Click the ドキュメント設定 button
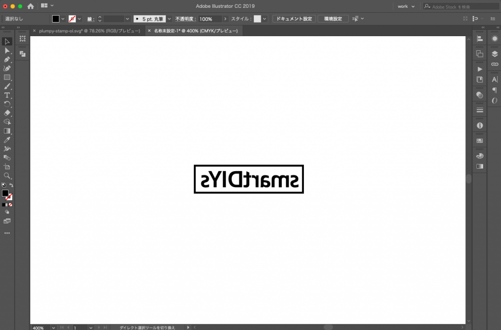The width and height of the screenshot is (501, 330). tap(294, 19)
